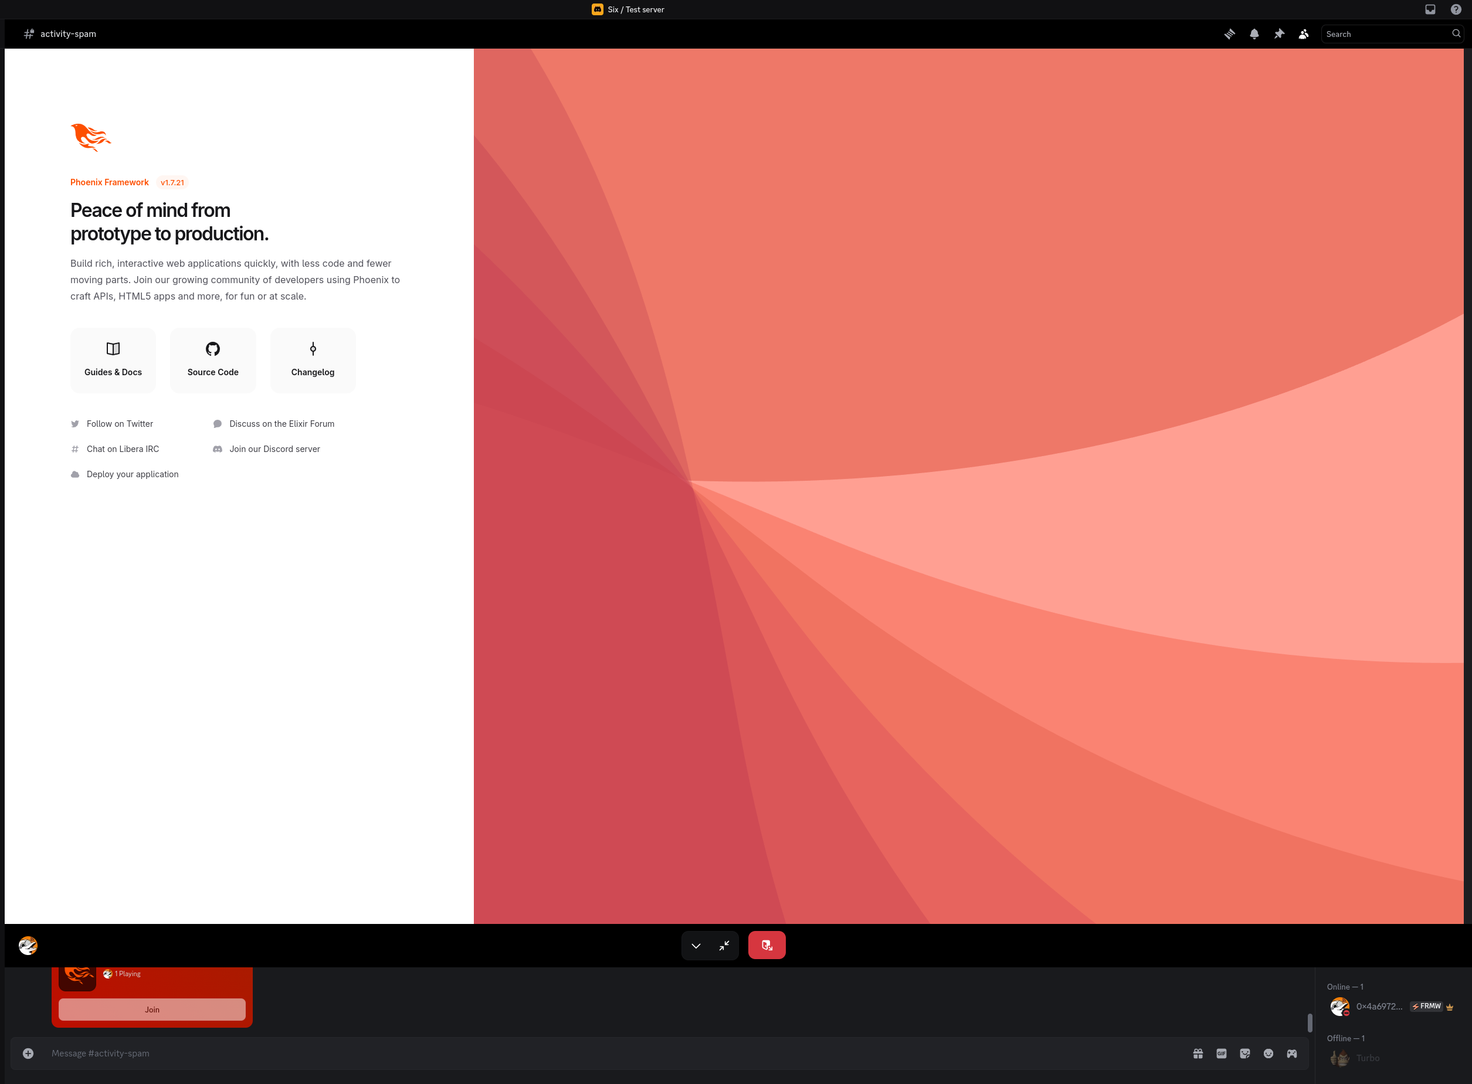Viewport: 1472px width, 1084px height.
Task: Open the inbox icon in title bar
Action: point(1430,9)
